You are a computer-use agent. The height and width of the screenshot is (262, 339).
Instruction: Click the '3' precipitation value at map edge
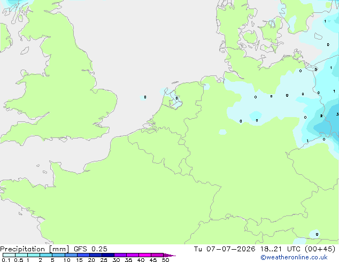pyautogui.click(x=337, y=114)
